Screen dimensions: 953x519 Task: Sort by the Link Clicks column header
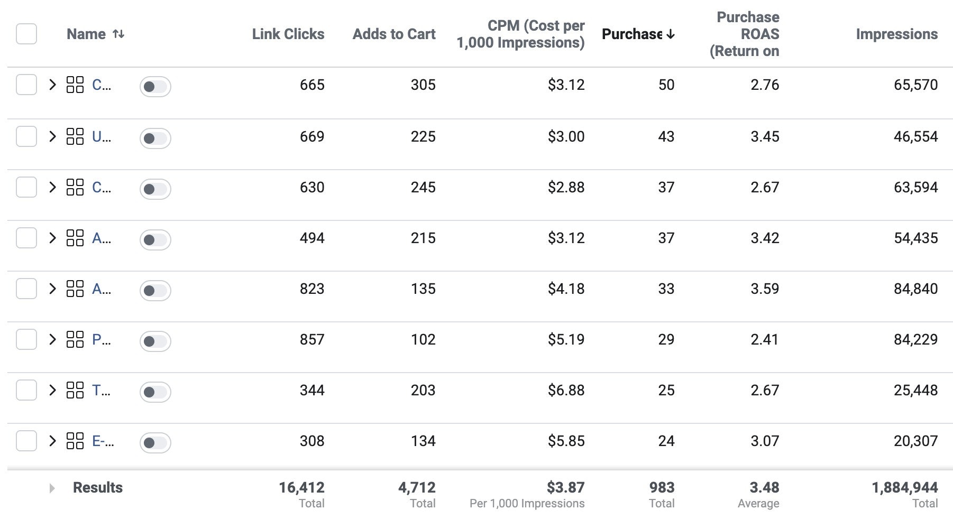288,34
